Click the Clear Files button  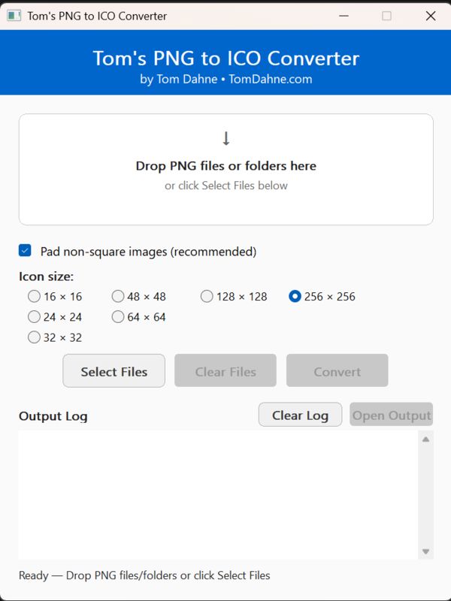point(225,370)
